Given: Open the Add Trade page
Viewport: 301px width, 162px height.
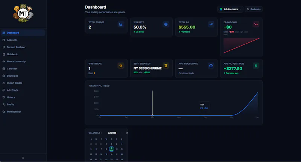Looking at the screenshot, I should [x=23, y=90].
